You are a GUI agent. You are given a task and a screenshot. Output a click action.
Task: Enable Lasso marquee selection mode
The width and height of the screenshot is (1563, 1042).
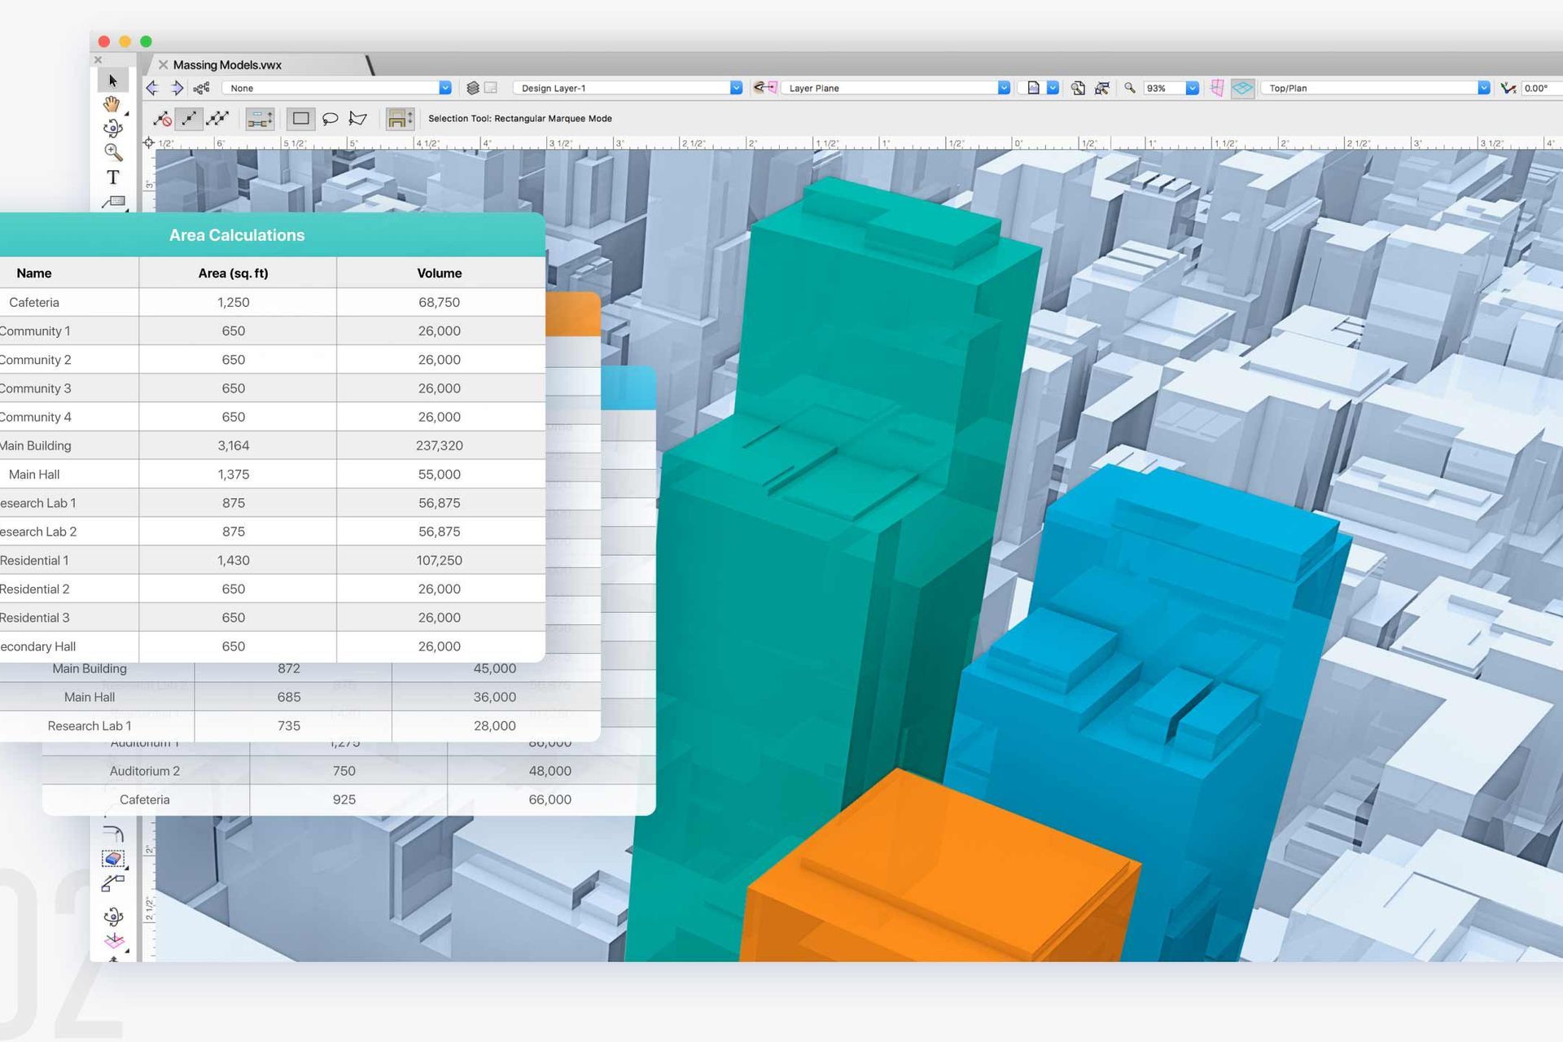click(331, 120)
